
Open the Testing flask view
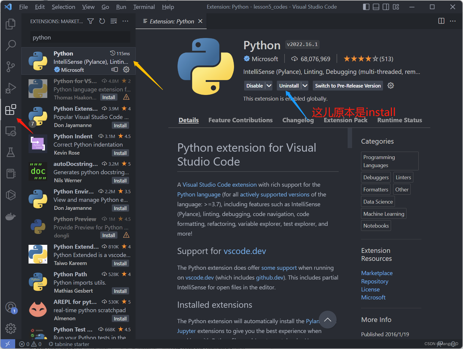coord(11,152)
